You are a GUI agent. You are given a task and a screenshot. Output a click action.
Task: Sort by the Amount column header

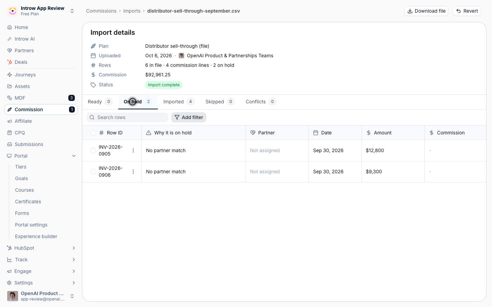pos(393,133)
